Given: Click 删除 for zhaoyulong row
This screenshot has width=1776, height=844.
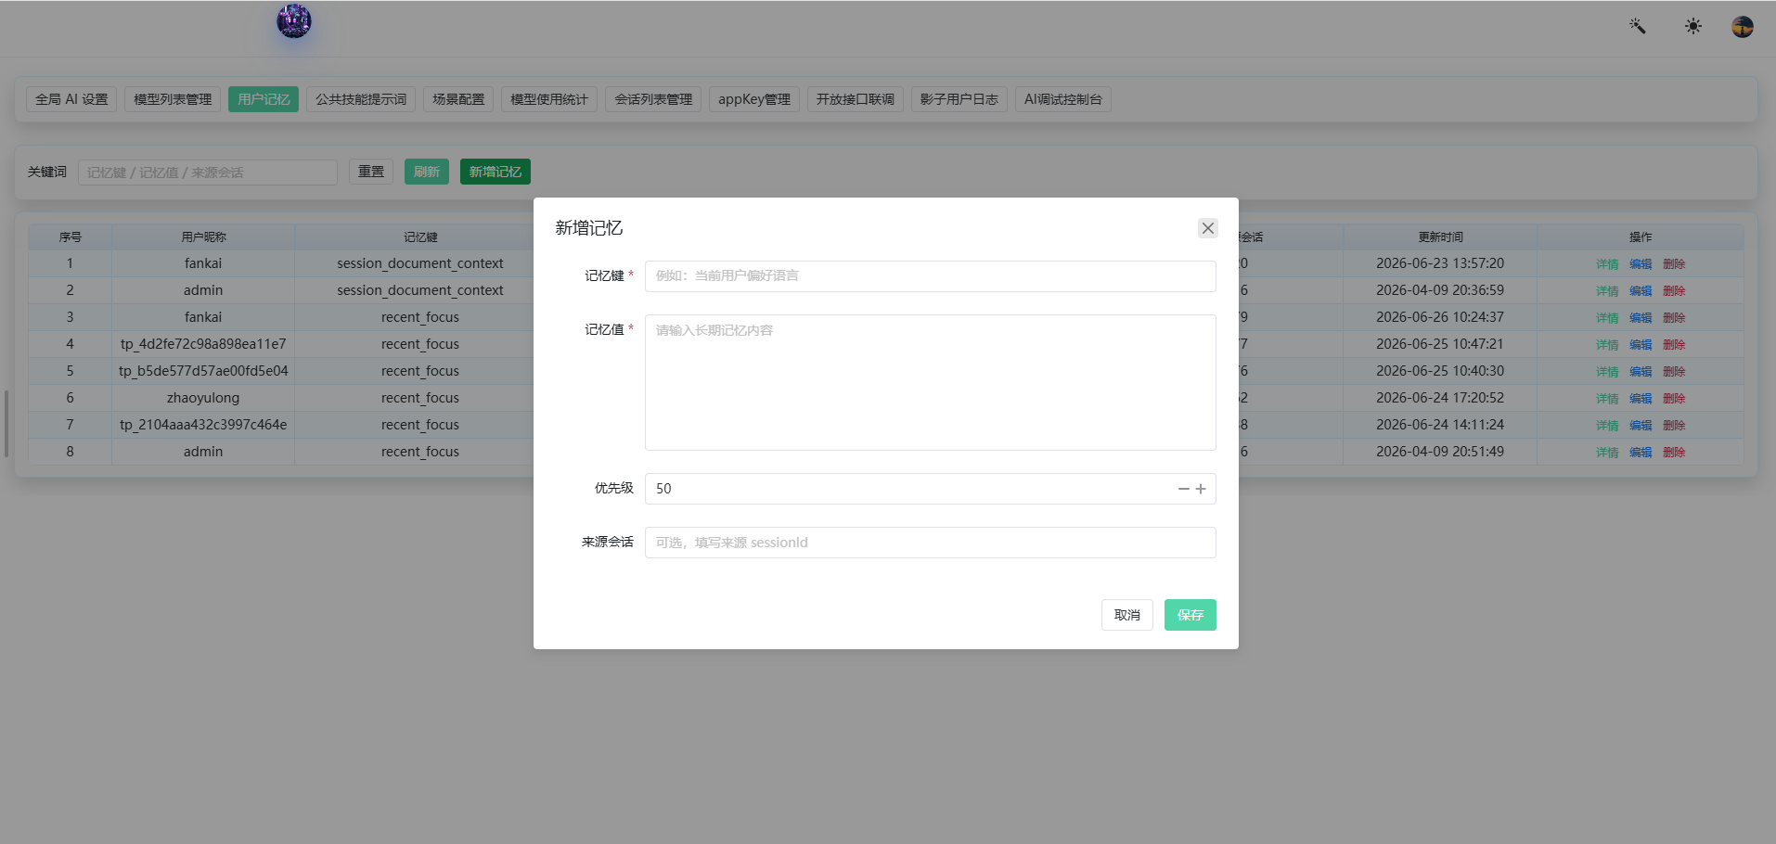Looking at the screenshot, I should [1674, 399].
